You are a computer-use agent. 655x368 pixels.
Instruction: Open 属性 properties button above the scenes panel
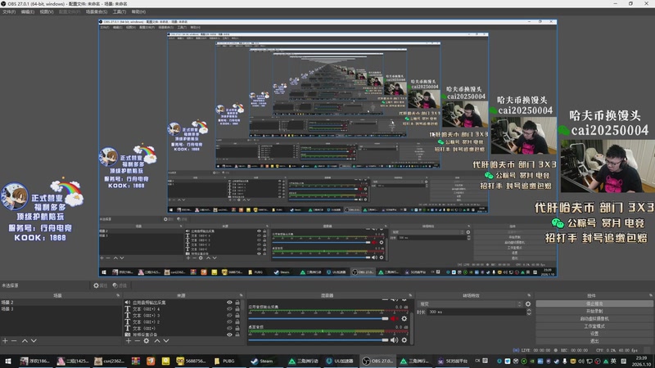100,285
